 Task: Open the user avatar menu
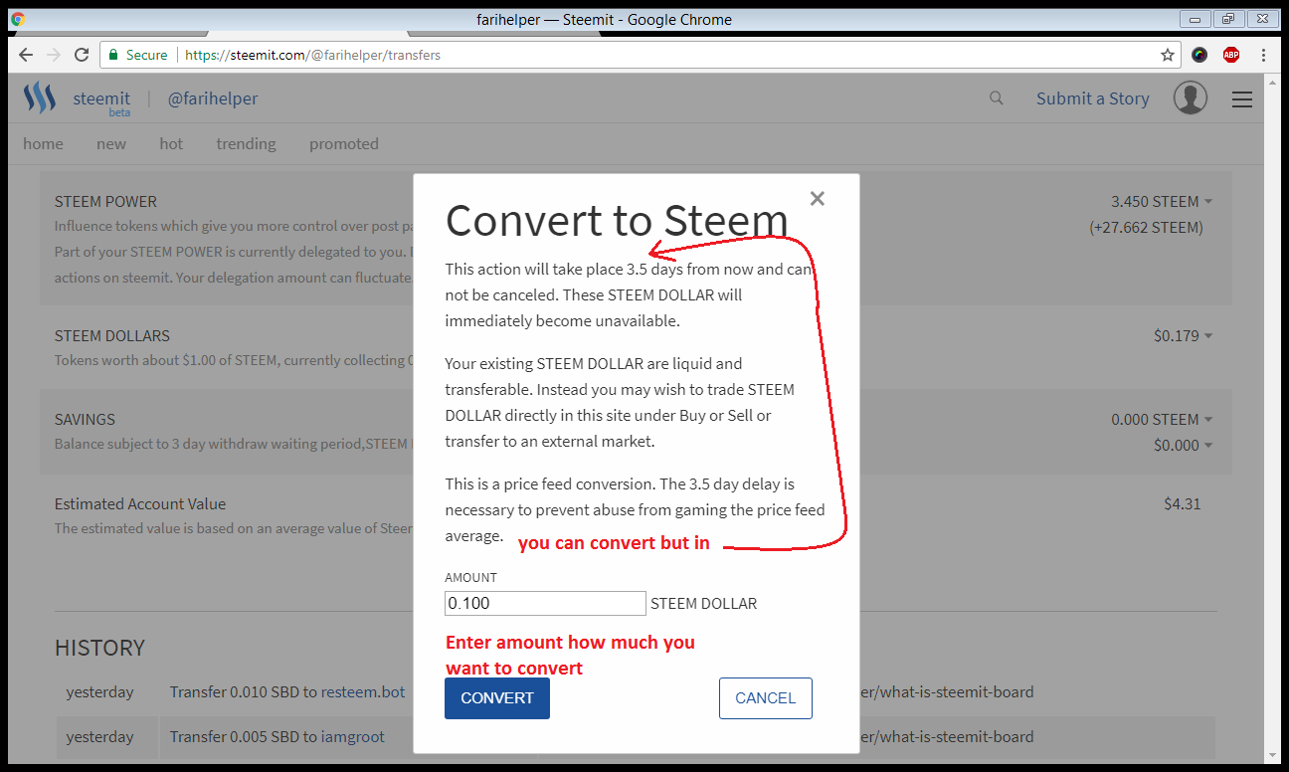pyautogui.click(x=1191, y=97)
